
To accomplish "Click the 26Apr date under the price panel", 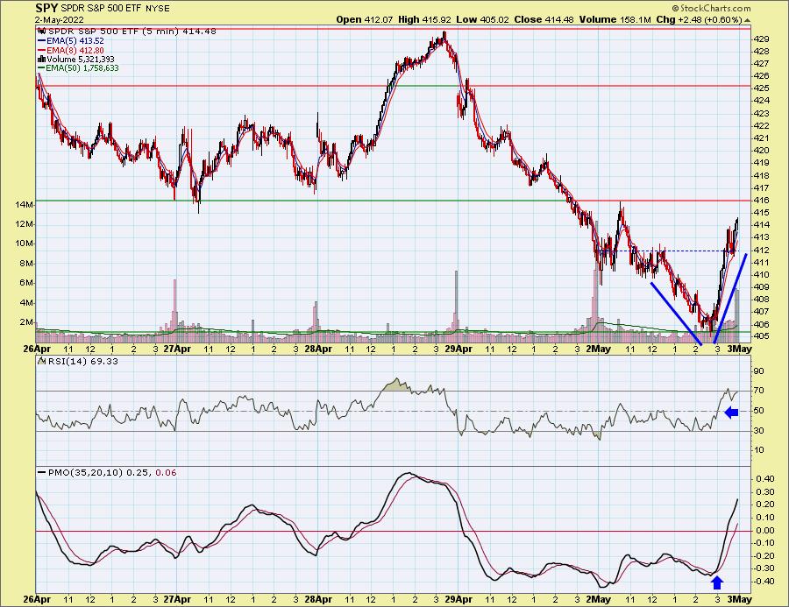I will pos(37,348).
